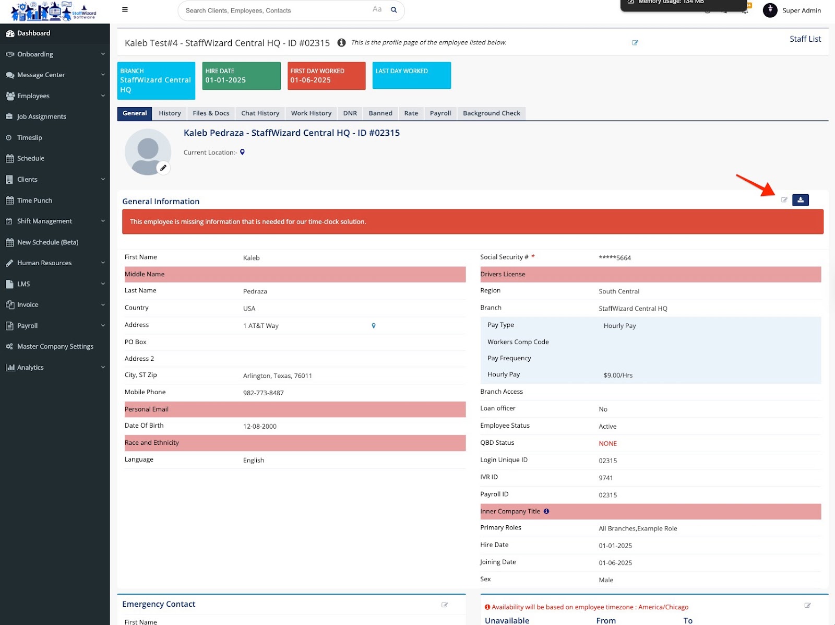
Task: Click the General Information edit icon
Action: [x=784, y=200]
